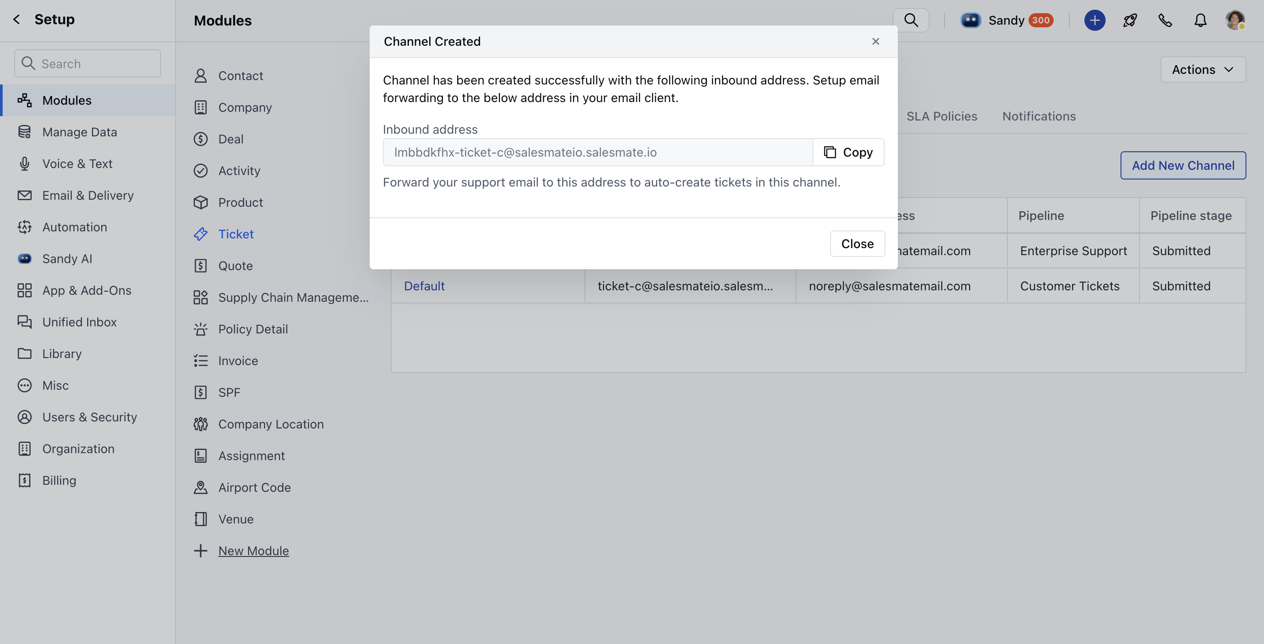Click the blue plus quick-add icon
1264x644 pixels.
coord(1095,20)
